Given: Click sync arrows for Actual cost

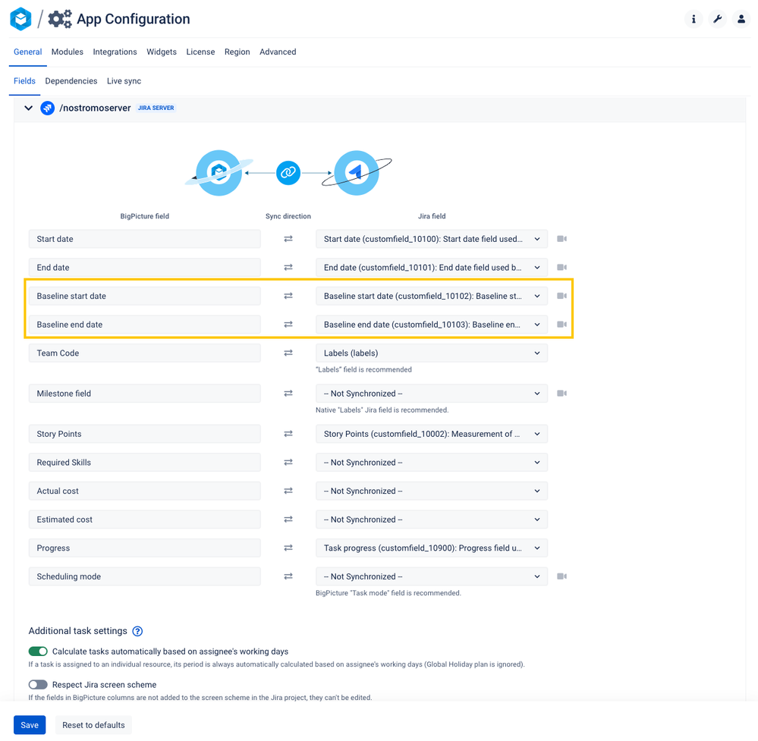Looking at the screenshot, I should [288, 491].
